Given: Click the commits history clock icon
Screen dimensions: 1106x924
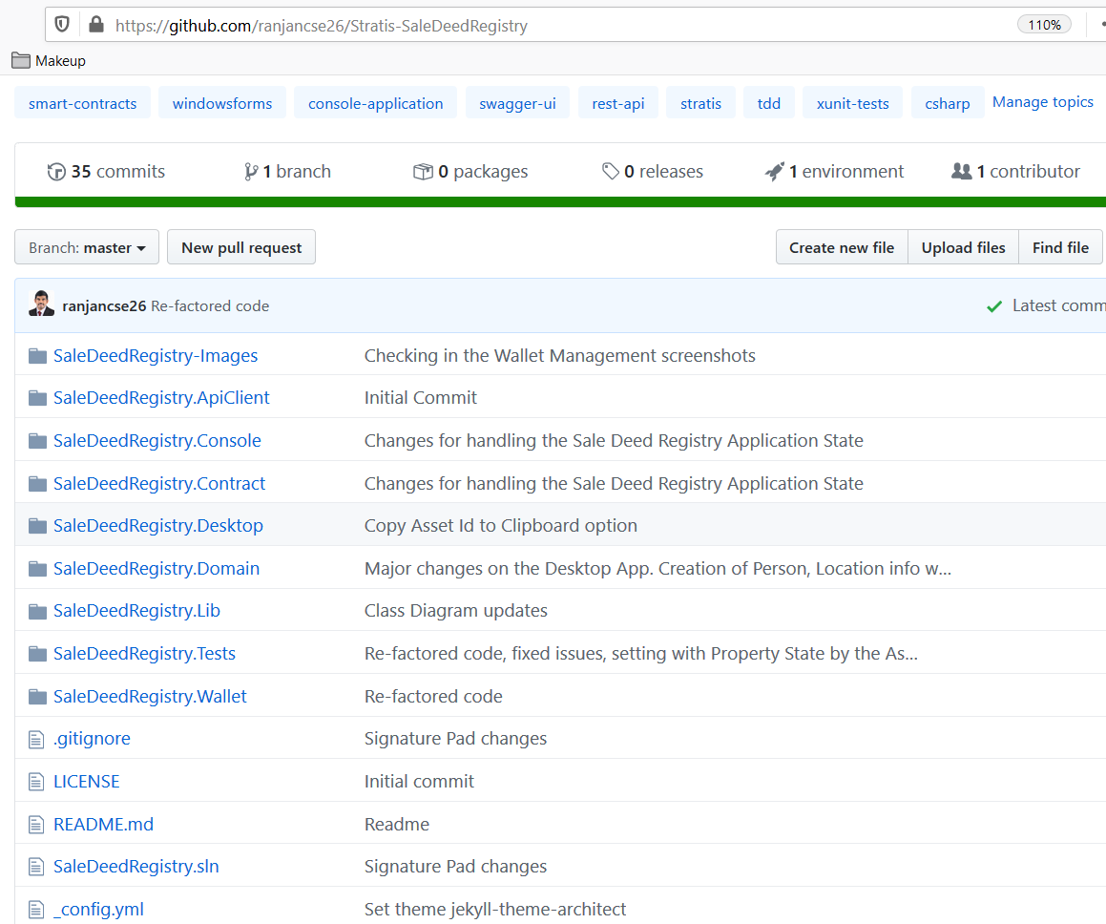Looking at the screenshot, I should [x=55, y=172].
